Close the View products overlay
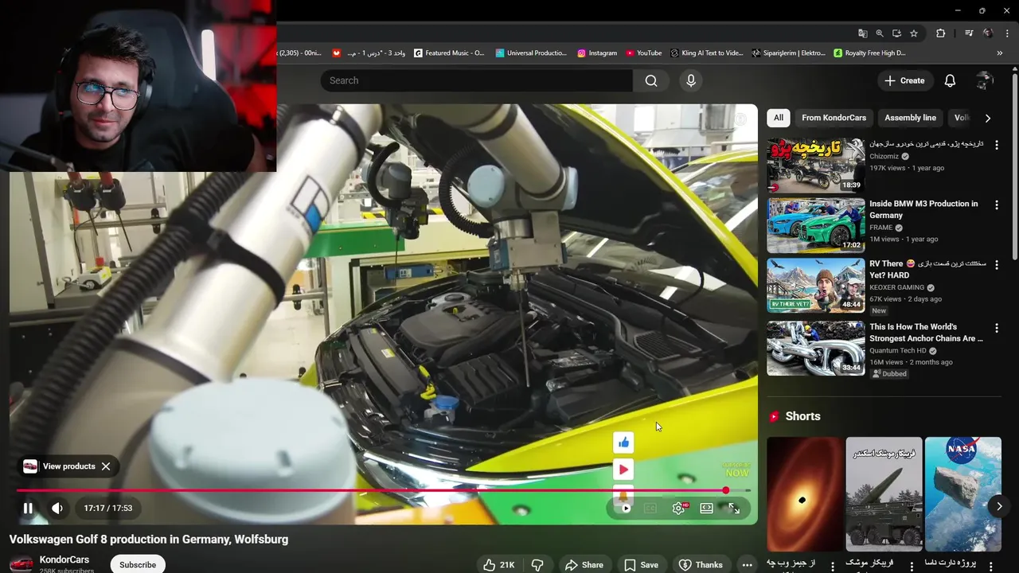1019x573 pixels. 106,466
